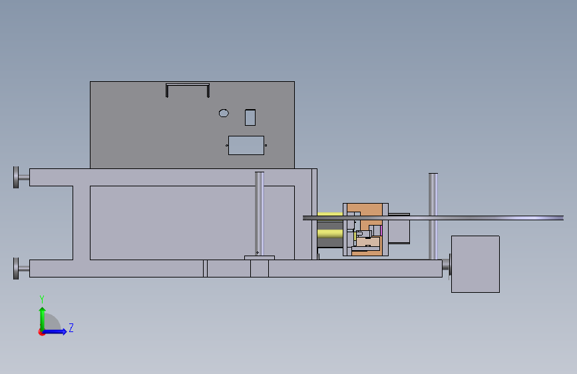Select the yellow cylinder beside the orange block
This screenshot has height=374, width=577.
[330, 234]
